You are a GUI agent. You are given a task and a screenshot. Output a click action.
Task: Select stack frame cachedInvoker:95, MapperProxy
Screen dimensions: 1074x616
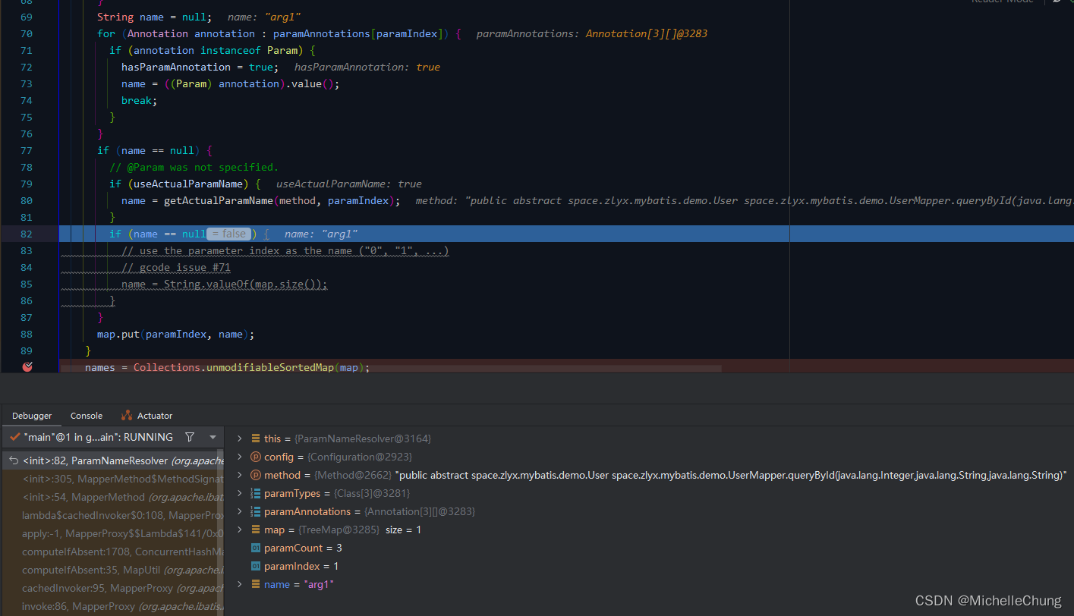click(114, 588)
